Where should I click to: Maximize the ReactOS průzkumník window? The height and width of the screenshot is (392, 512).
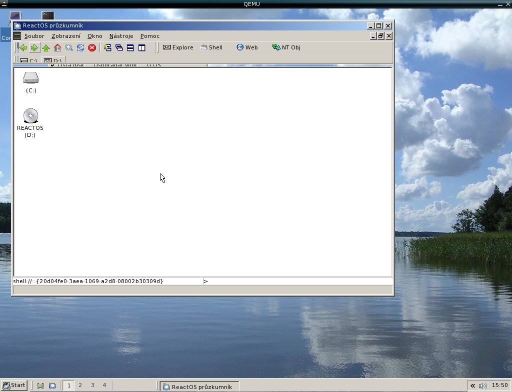click(x=379, y=26)
